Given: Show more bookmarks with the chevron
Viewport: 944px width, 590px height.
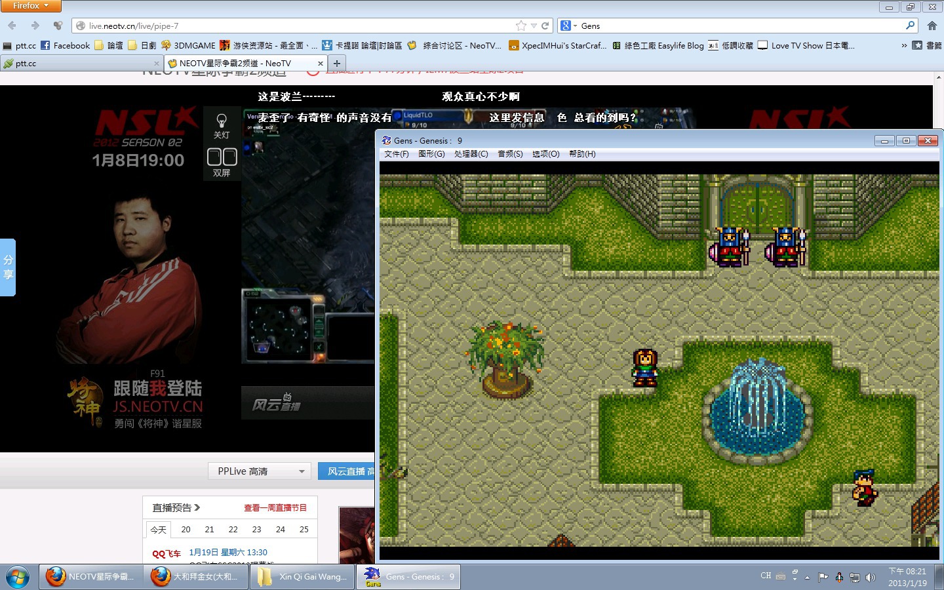Looking at the screenshot, I should pos(904,45).
